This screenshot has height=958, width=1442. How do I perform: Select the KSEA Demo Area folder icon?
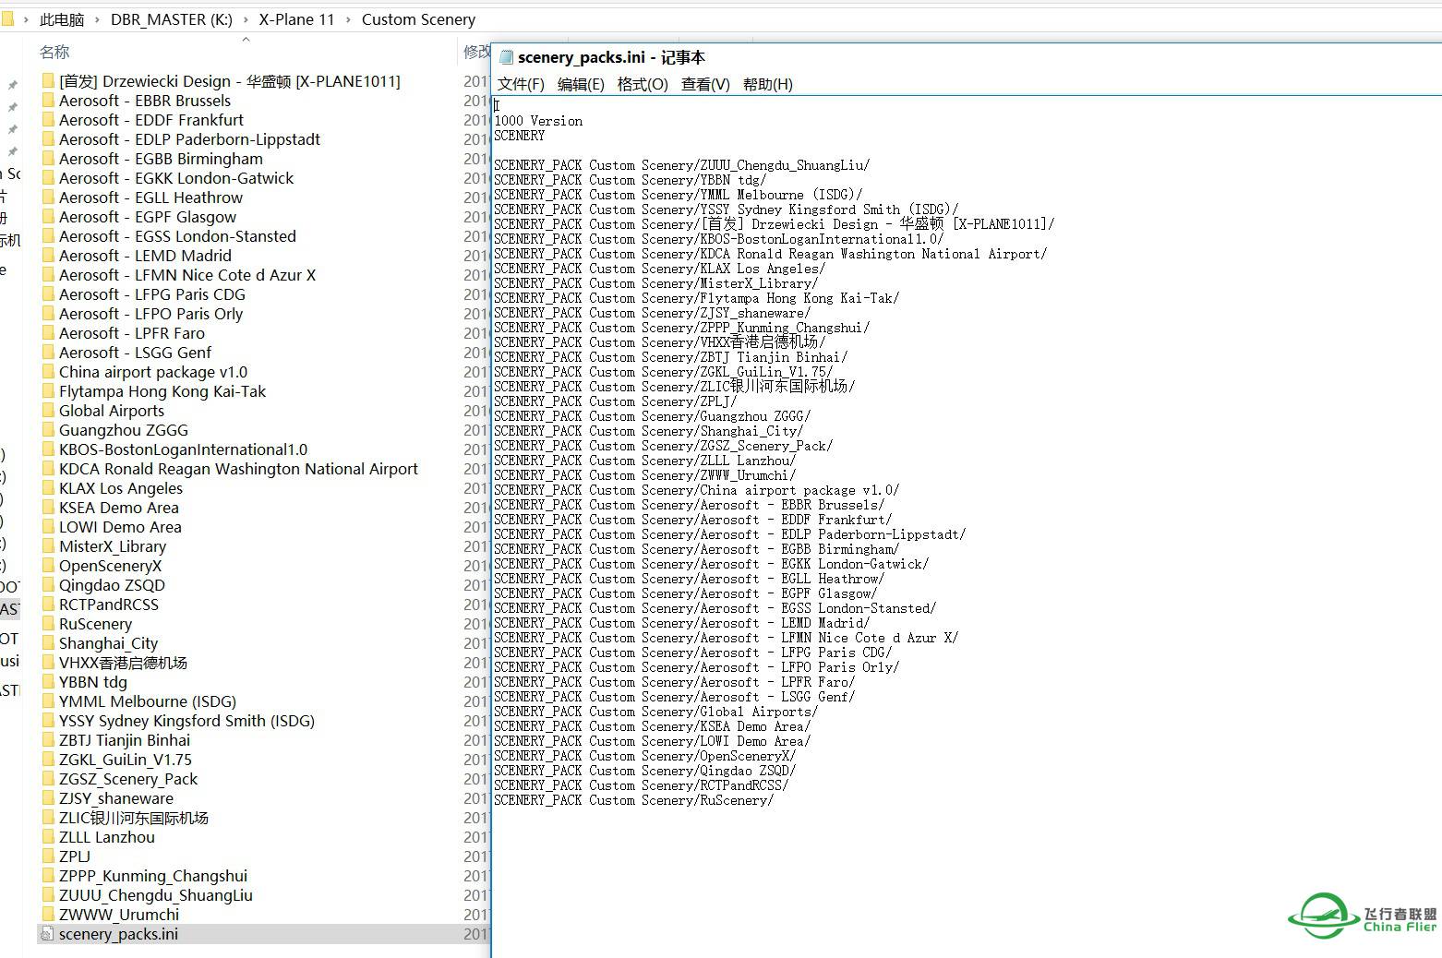tap(48, 508)
